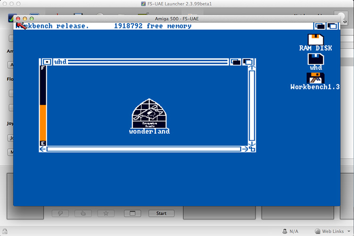Viewport: 354px width, 236px height.
Task: Click the vertical scrollbar in whd window
Action: click(252, 106)
